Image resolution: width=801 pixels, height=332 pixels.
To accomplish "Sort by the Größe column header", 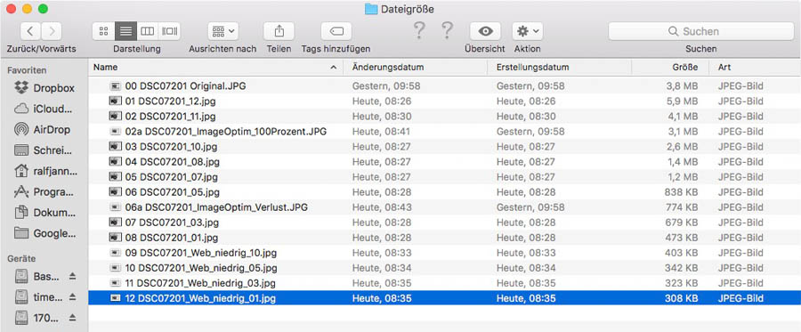I will pos(670,68).
